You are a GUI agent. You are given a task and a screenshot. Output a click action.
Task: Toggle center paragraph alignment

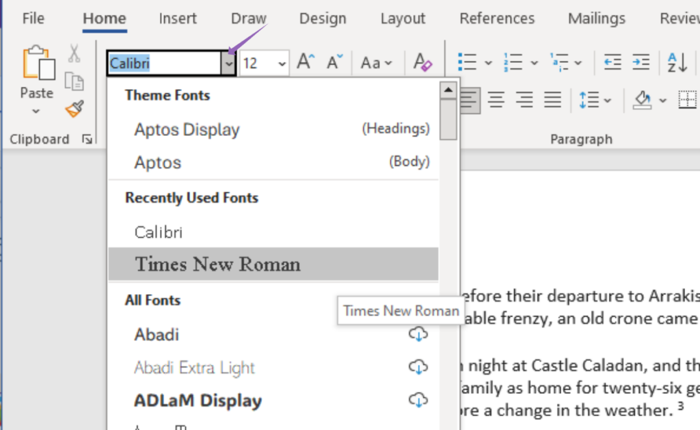496,100
